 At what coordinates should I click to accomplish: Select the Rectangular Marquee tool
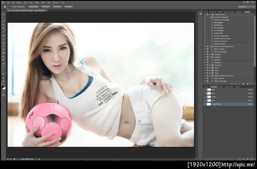3,18
